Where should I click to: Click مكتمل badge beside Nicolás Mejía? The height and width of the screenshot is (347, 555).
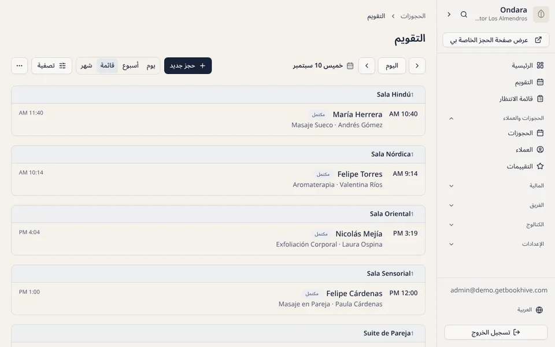pyautogui.click(x=321, y=234)
